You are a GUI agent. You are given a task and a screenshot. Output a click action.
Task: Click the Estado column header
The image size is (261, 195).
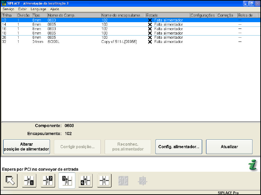pos(167,15)
